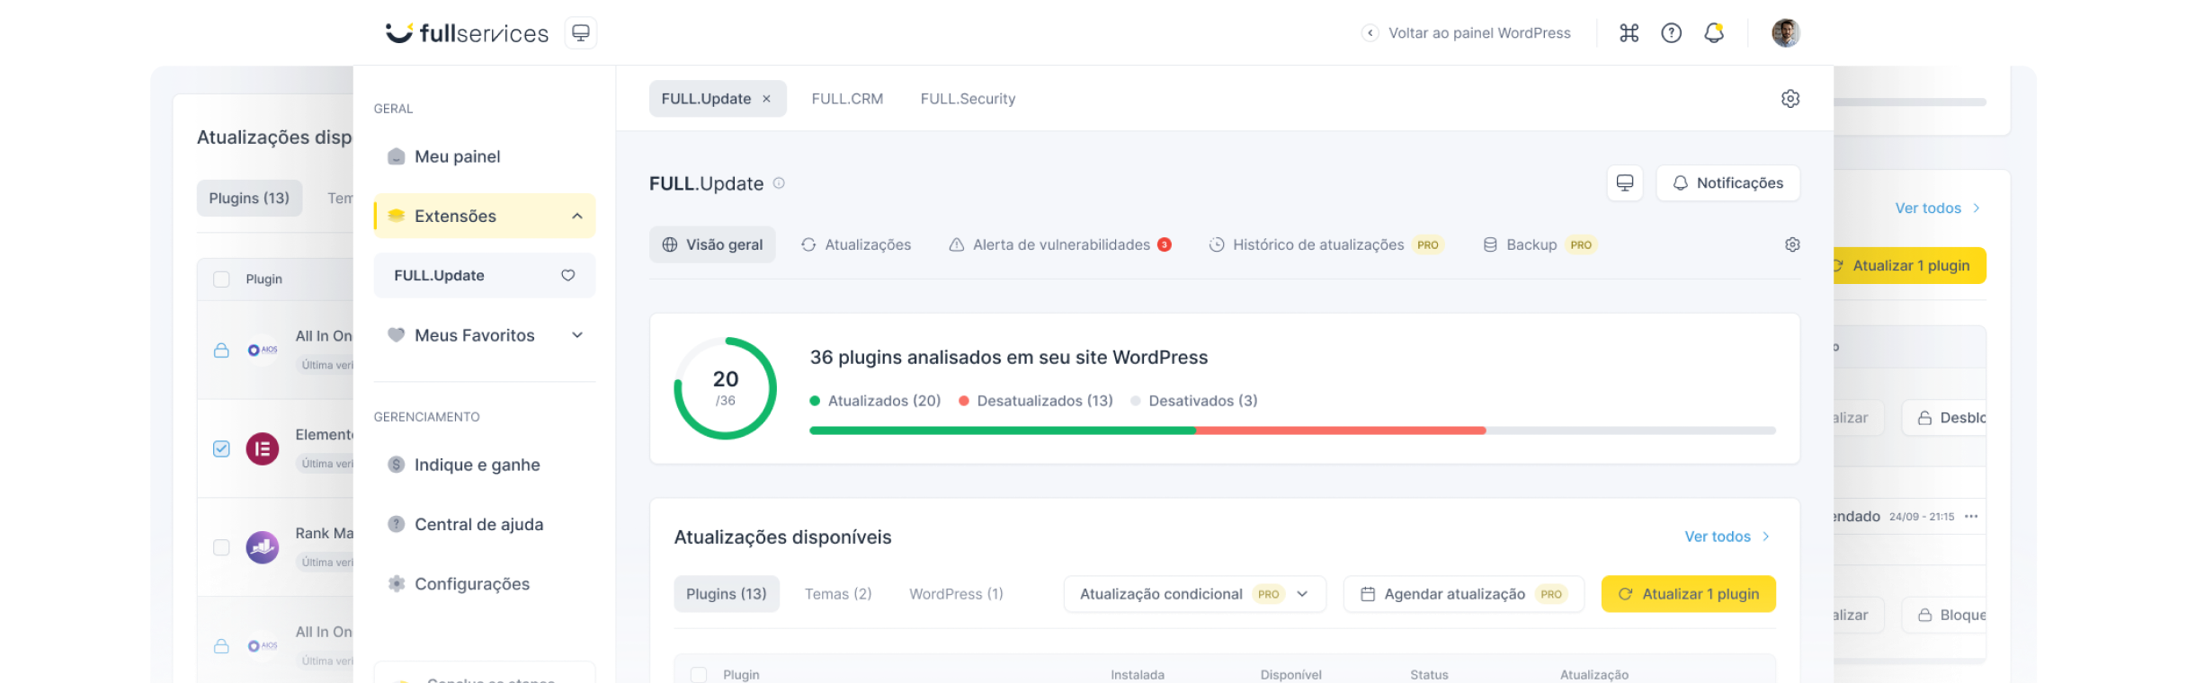
Task: Click the command shortcut icon in header
Action: pyautogui.click(x=1629, y=33)
